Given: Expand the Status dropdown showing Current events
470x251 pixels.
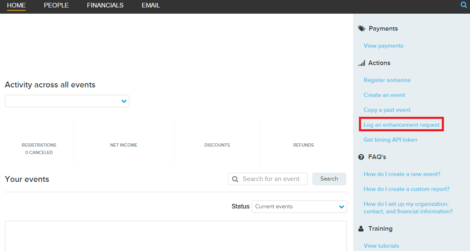Looking at the screenshot, I should 299,206.
